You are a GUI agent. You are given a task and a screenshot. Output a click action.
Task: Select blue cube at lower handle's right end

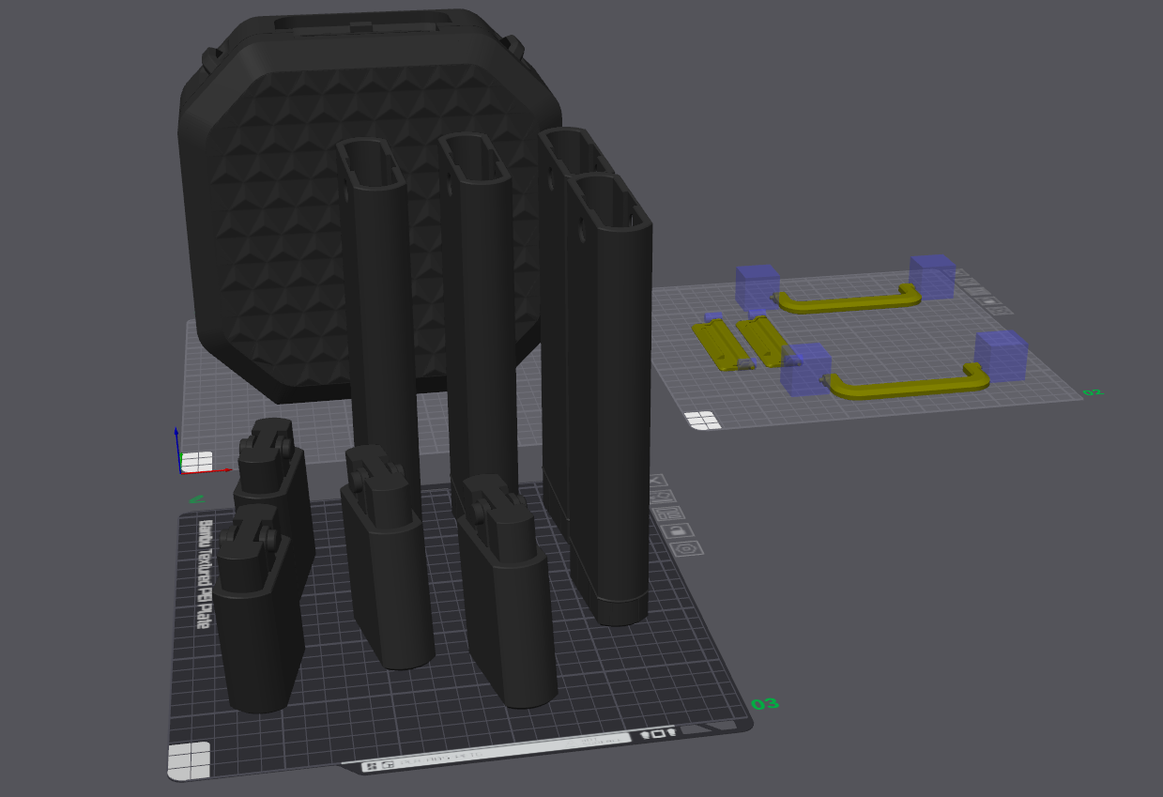tap(1001, 357)
